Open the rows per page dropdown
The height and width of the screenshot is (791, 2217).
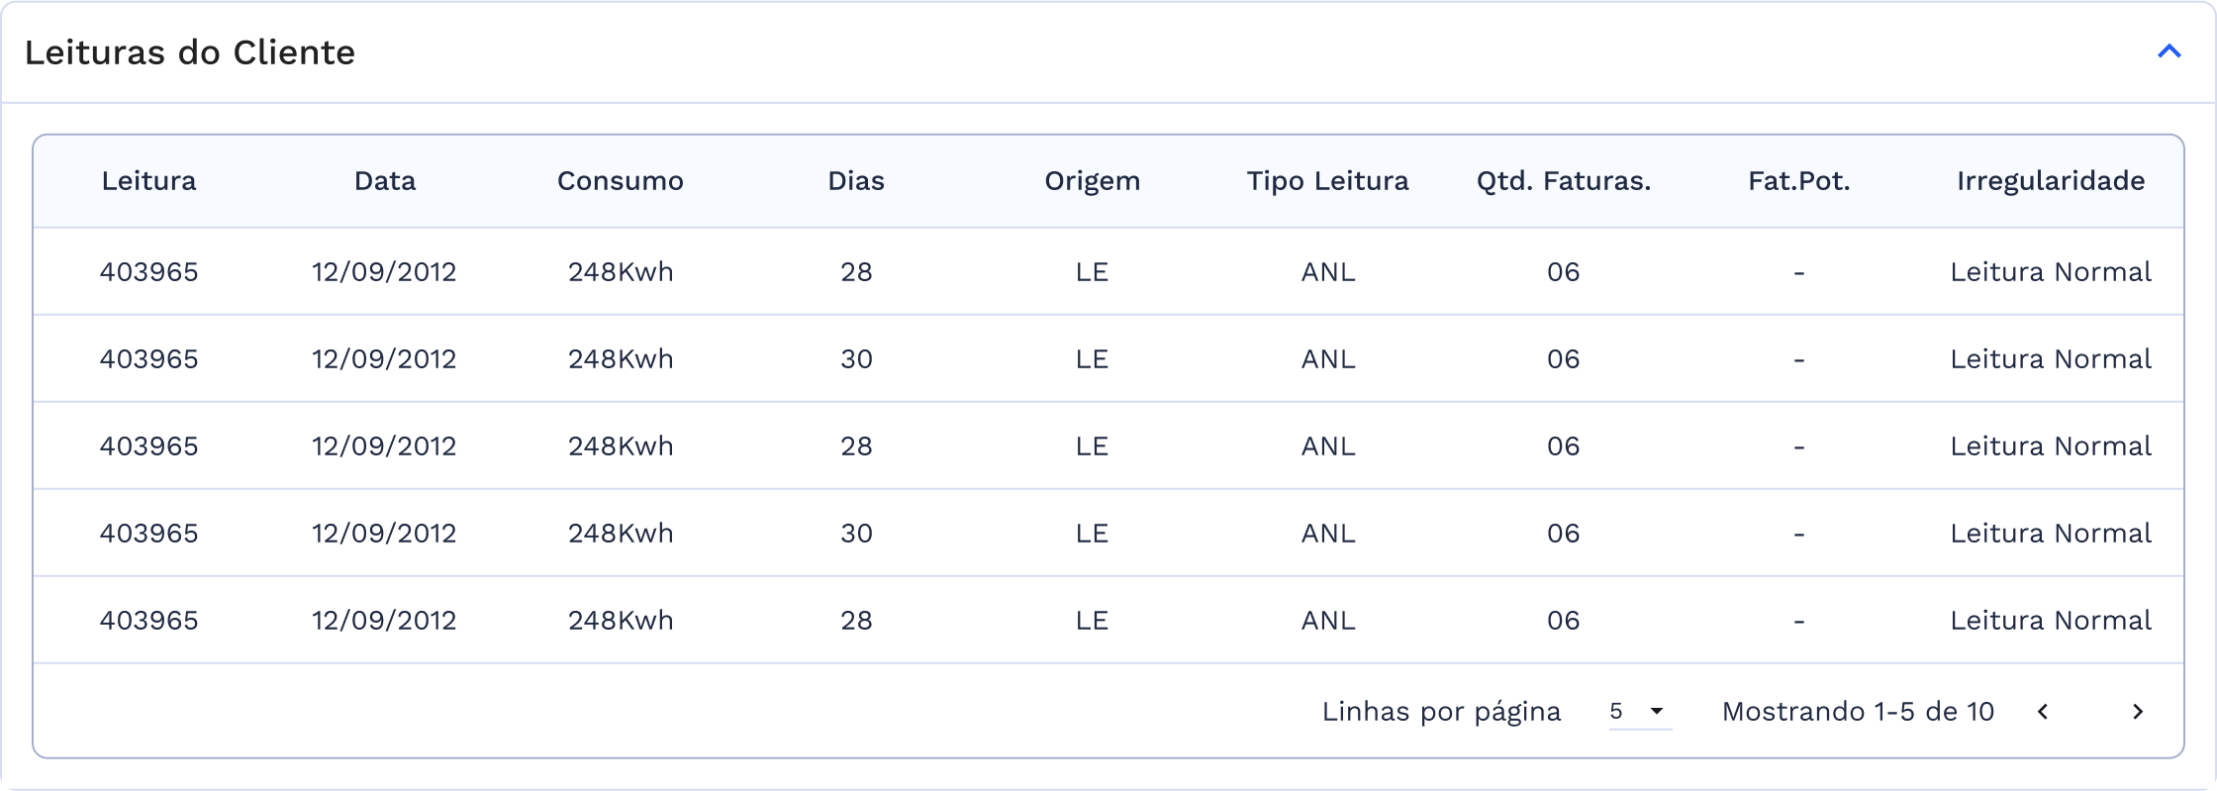tap(1640, 712)
